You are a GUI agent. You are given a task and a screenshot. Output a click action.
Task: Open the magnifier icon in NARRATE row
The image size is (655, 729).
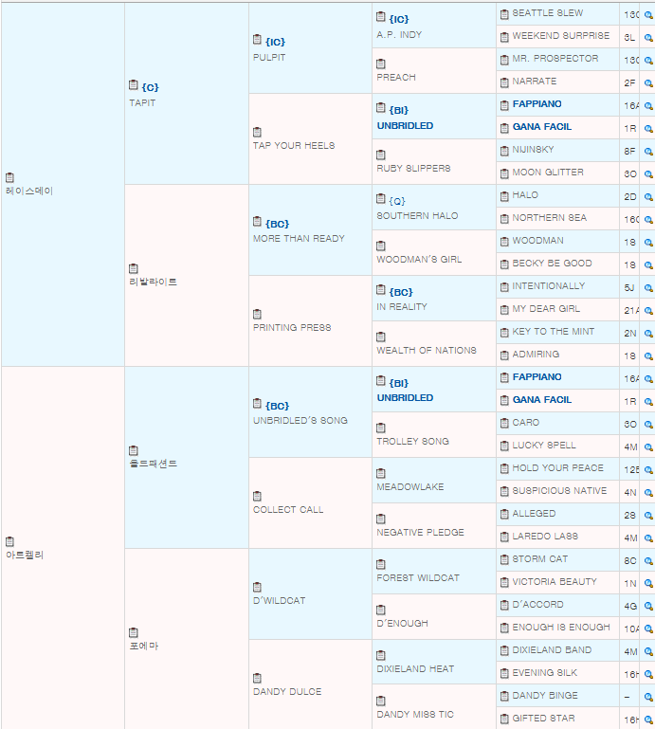[648, 83]
